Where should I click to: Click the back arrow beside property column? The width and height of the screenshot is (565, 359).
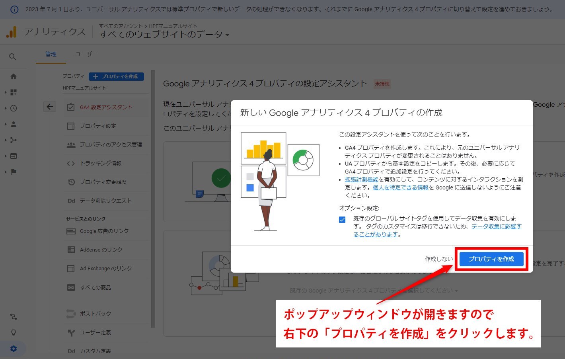pyautogui.click(x=50, y=107)
